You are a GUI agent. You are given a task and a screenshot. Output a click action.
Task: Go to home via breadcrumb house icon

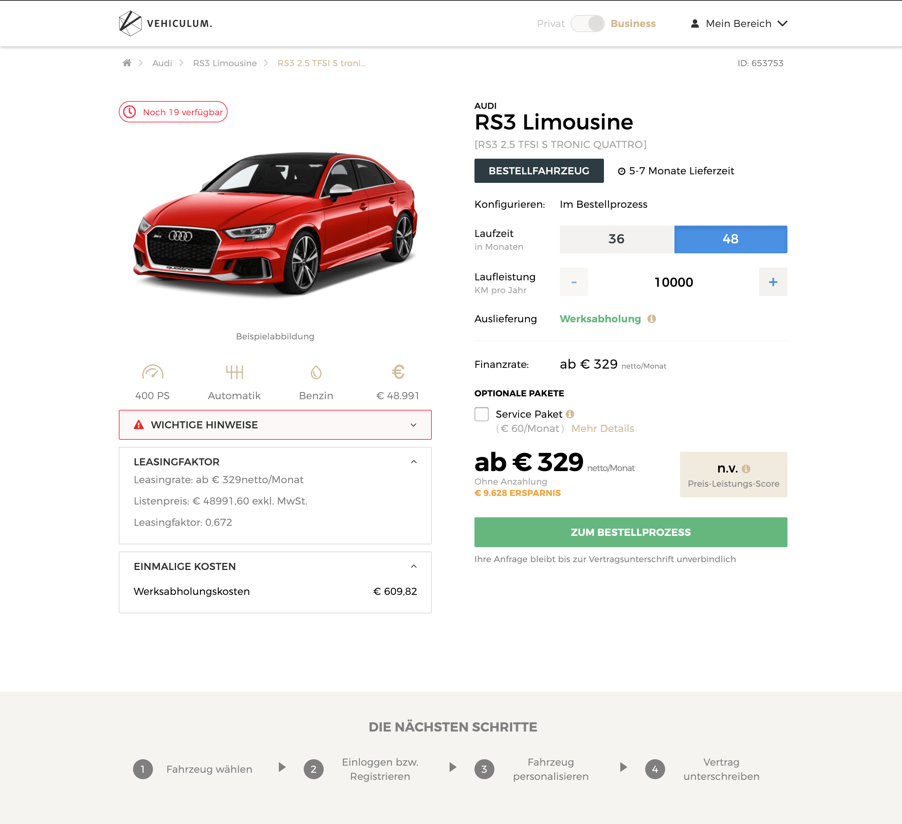point(127,63)
